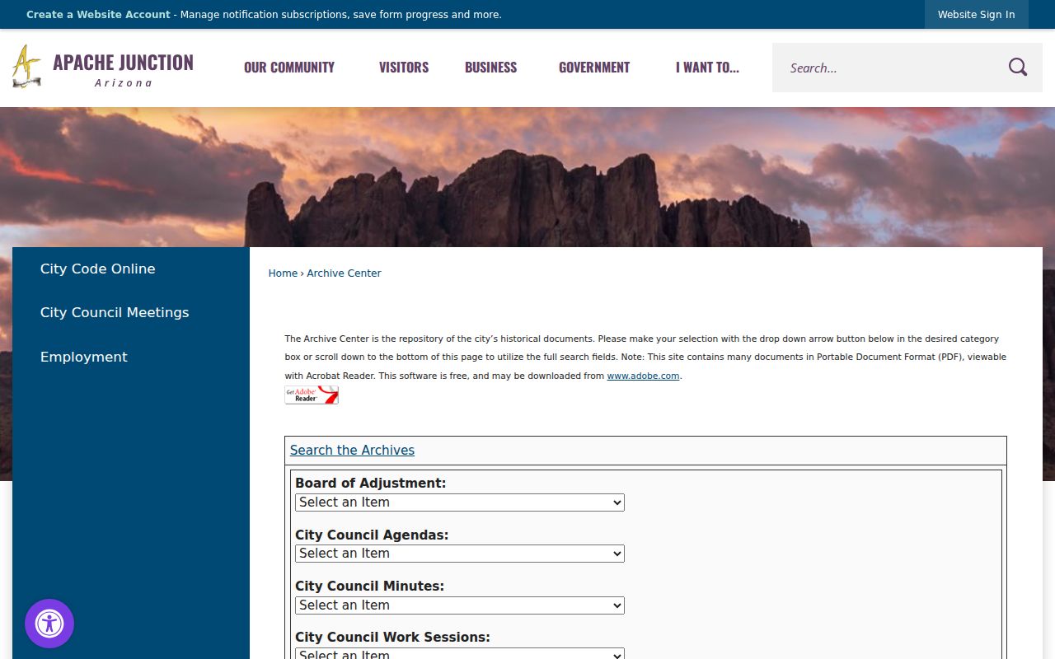The image size is (1055, 659).
Task: Expand Board of Adjustment dropdown
Action: point(460,502)
